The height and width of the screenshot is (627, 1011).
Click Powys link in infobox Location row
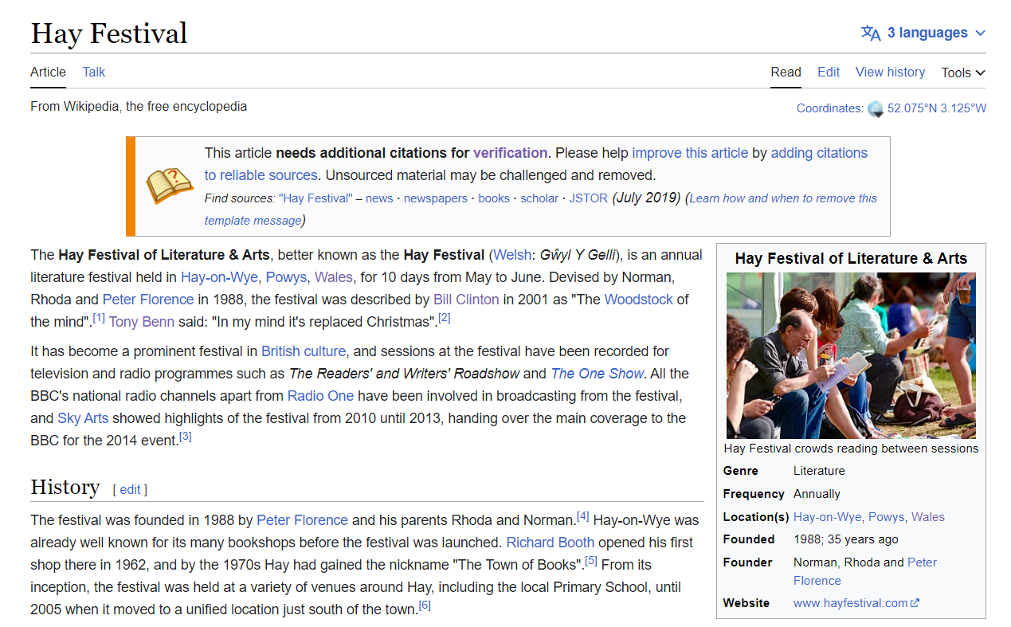886,517
